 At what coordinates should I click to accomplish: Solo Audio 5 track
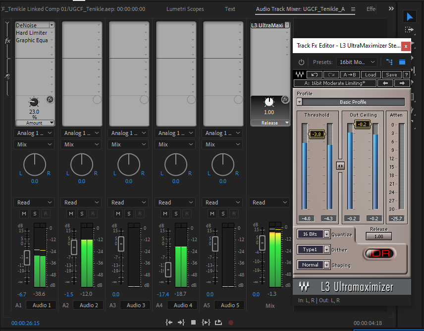click(223, 214)
